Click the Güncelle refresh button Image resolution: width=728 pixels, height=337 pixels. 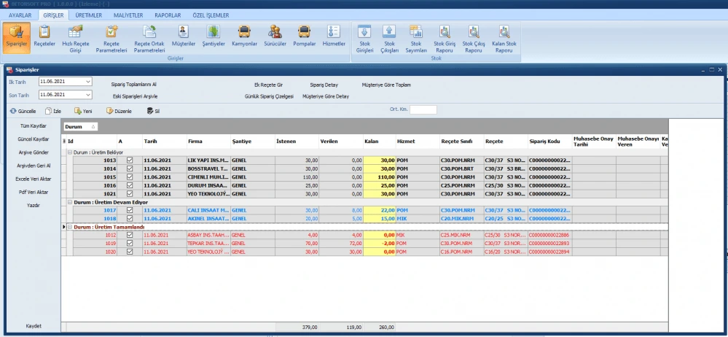tap(23, 111)
